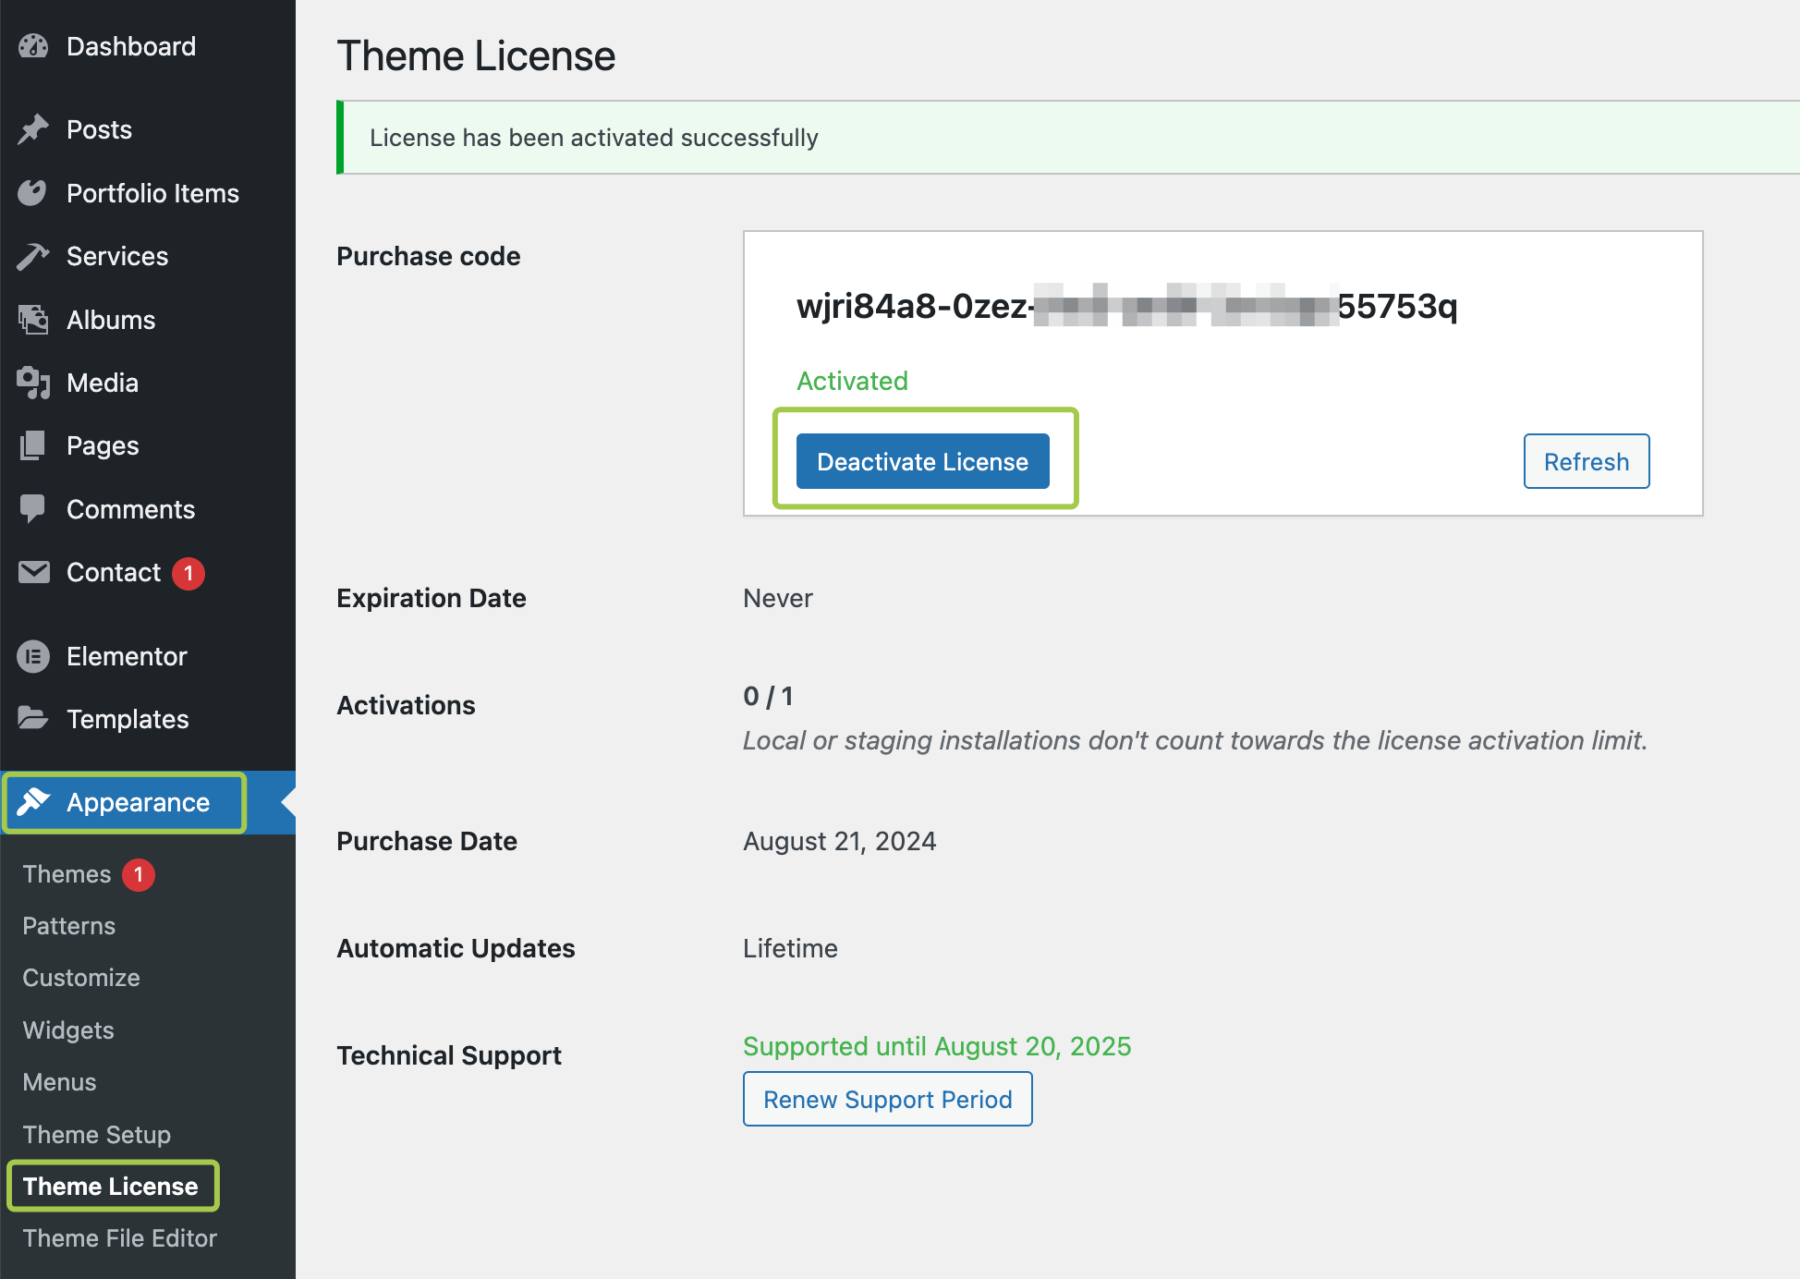The width and height of the screenshot is (1800, 1279).
Task: Click Renew Support Period button
Action: 887,1099
